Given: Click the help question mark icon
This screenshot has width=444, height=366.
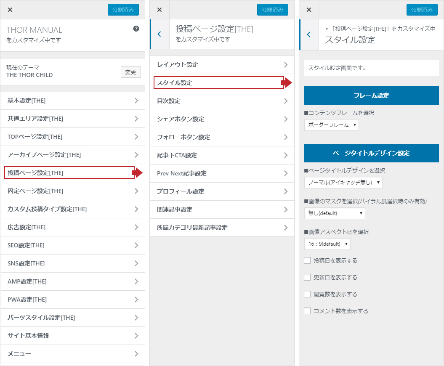Looking at the screenshot, I should click(136, 29).
